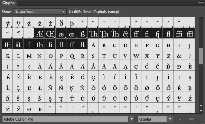
Task: Select the small cap Q glyph
Action: pyautogui.click(x=72, y=54)
